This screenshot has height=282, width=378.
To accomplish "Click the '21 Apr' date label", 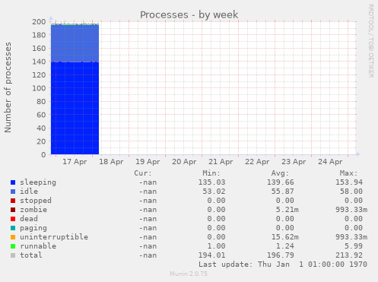I will point(221,162).
